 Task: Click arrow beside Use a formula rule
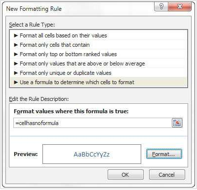click(16, 82)
